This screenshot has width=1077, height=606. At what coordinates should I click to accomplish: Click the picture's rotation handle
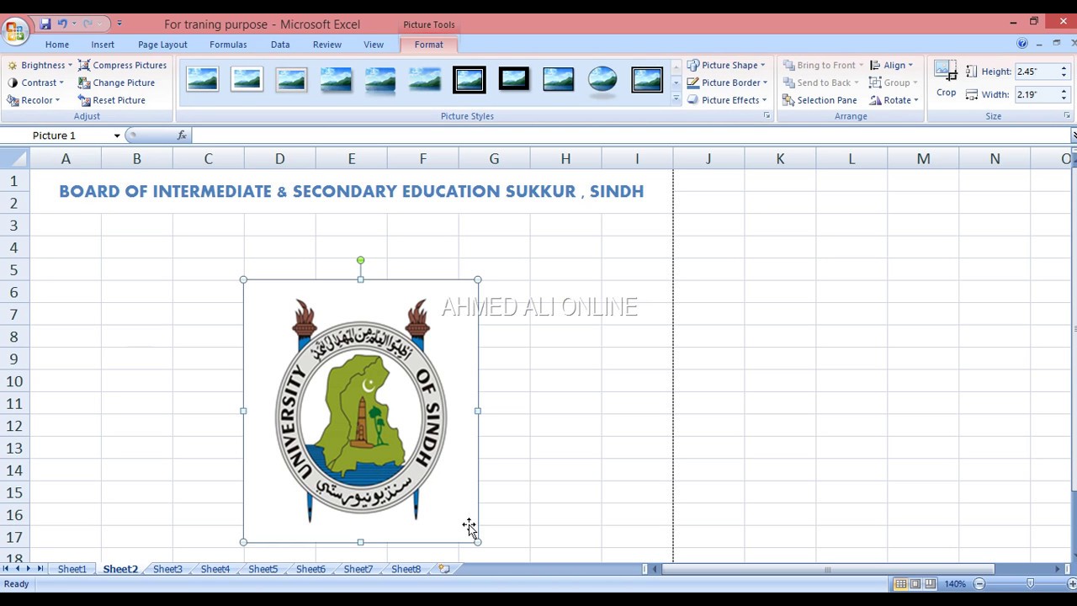pos(360,261)
